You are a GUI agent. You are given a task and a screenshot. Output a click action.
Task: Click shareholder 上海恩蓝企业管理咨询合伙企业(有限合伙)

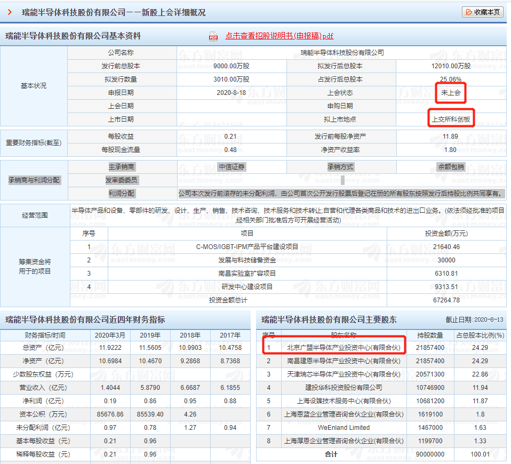344,414
